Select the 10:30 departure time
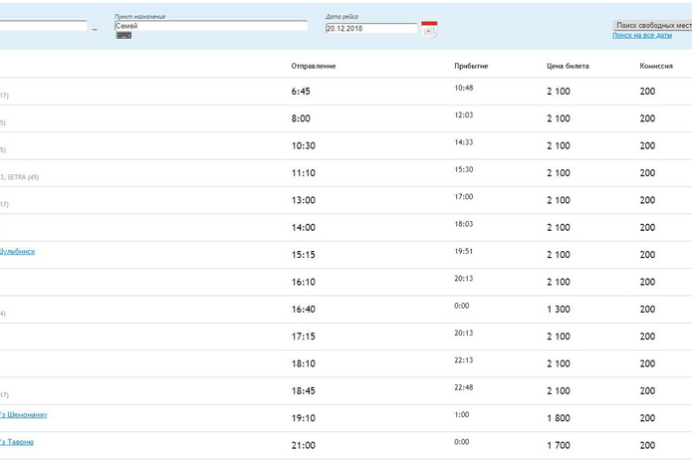 [x=304, y=146]
